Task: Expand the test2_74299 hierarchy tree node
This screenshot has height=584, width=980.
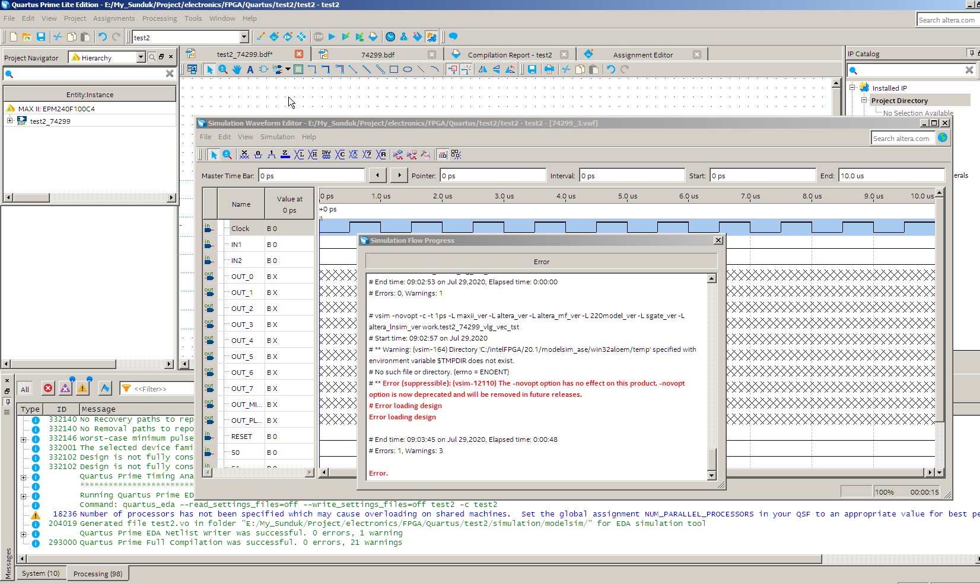Action: (x=9, y=121)
